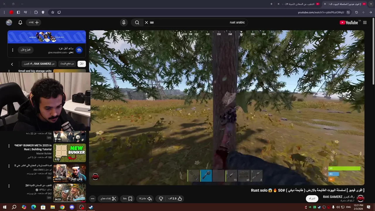Open the site information tune icon
The height and width of the screenshot is (211, 375).
[348, 12]
